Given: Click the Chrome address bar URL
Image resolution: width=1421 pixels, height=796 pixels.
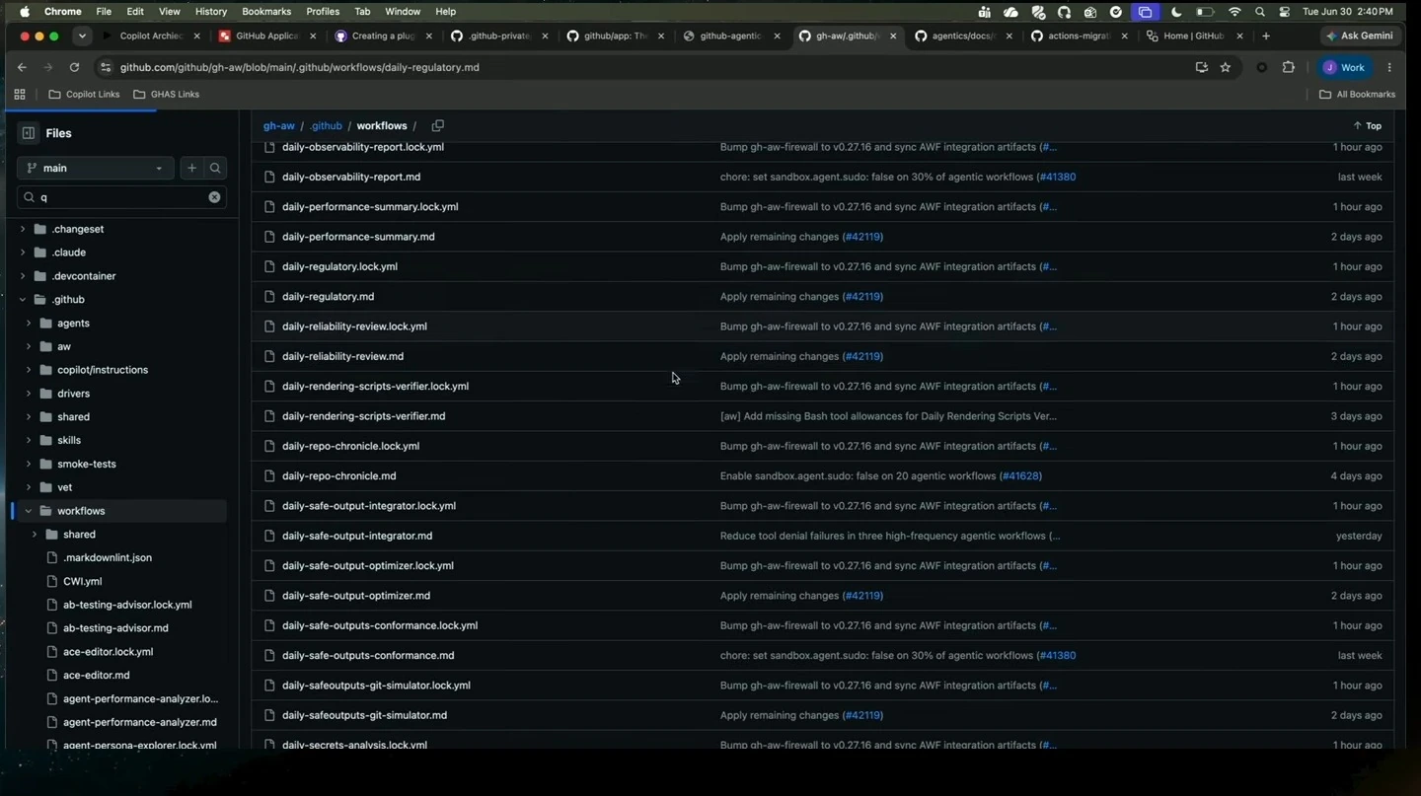Looking at the screenshot, I should pos(300,67).
